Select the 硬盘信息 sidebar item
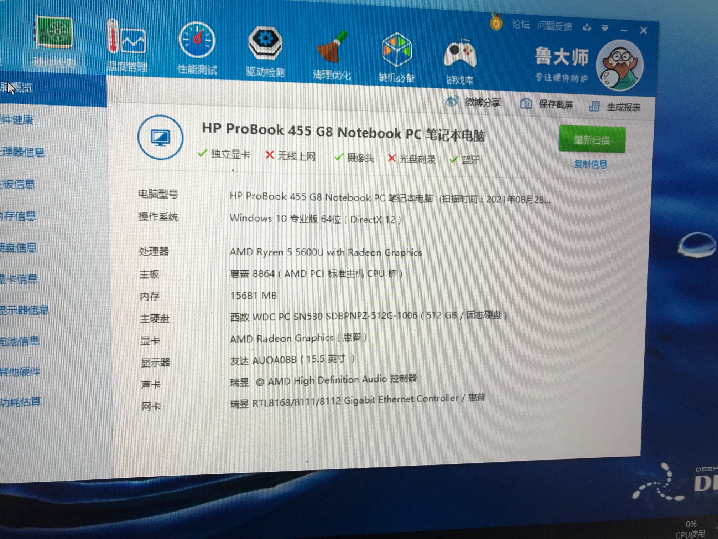718x539 pixels. click(x=19, y=247)
